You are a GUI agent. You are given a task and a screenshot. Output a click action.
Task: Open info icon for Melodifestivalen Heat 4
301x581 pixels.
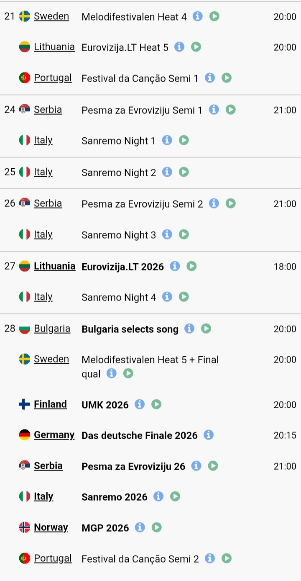pyautogui.click(x=198, y=16)
